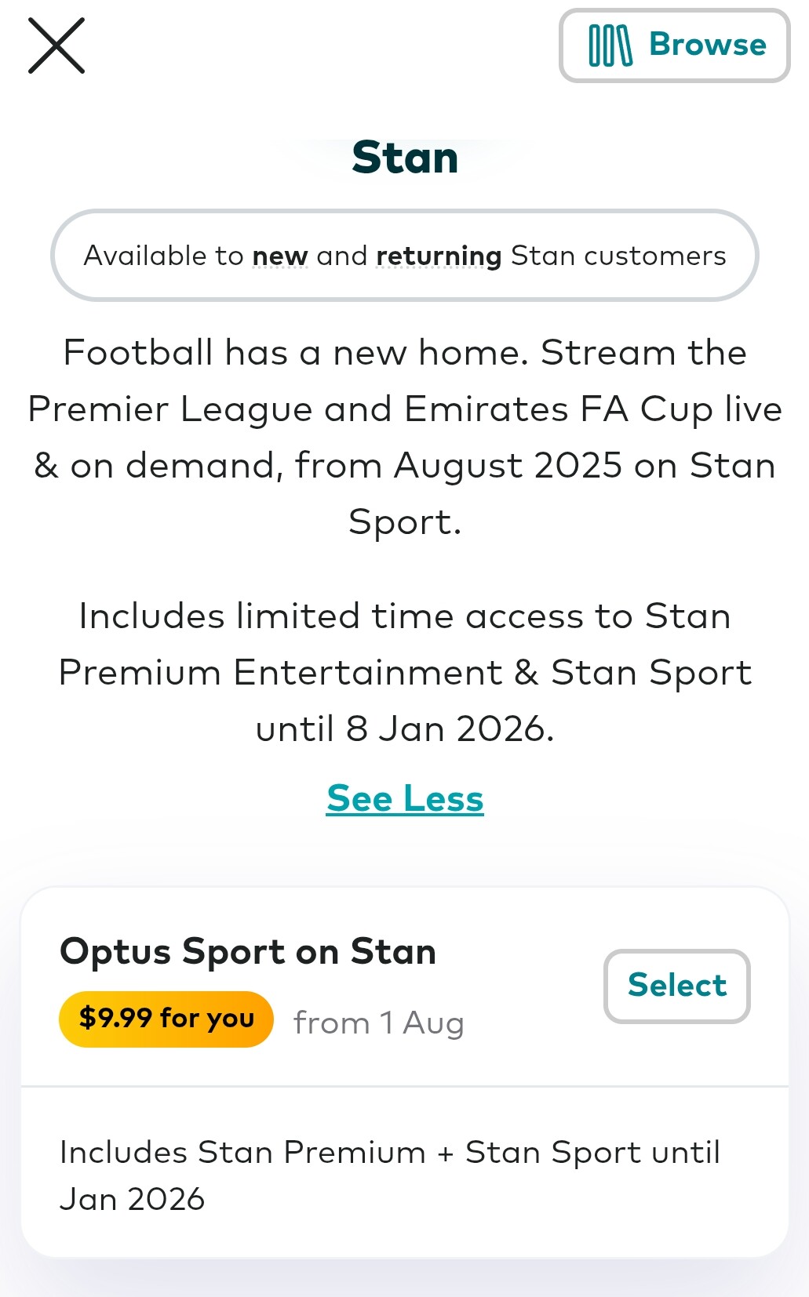Open the Browse button label
Image resolution: width=809 pixels, height=1297 pixels.
[707, 45]
